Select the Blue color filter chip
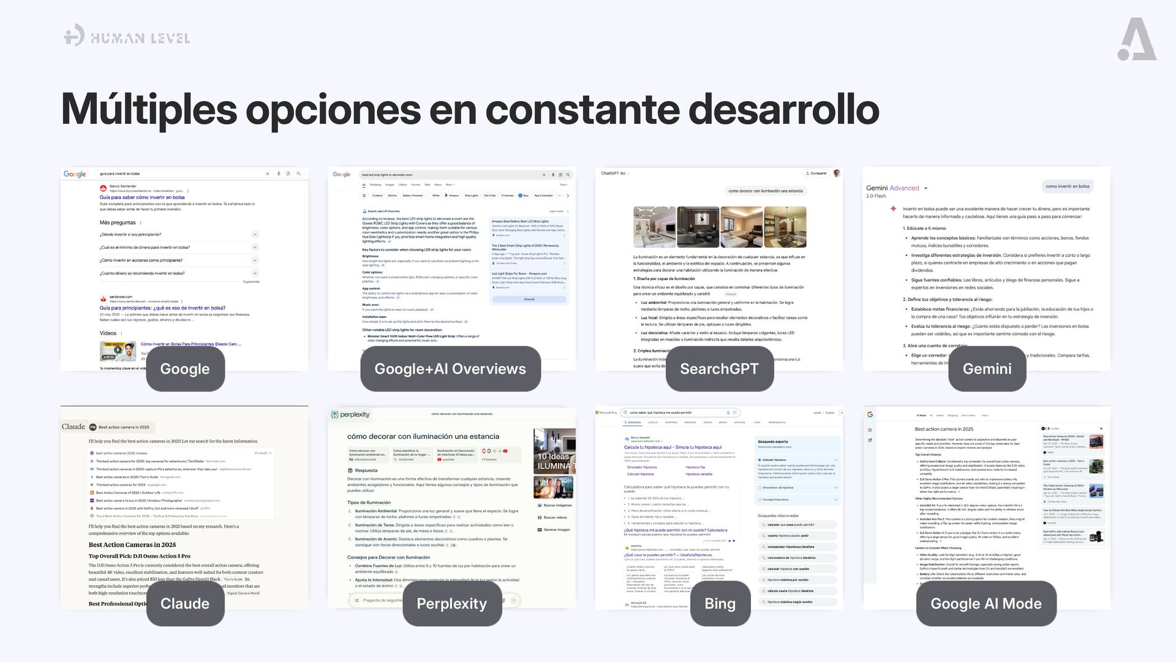This screenshot has width=1176, height=662. pyautogui.click(x=524, y=196)
